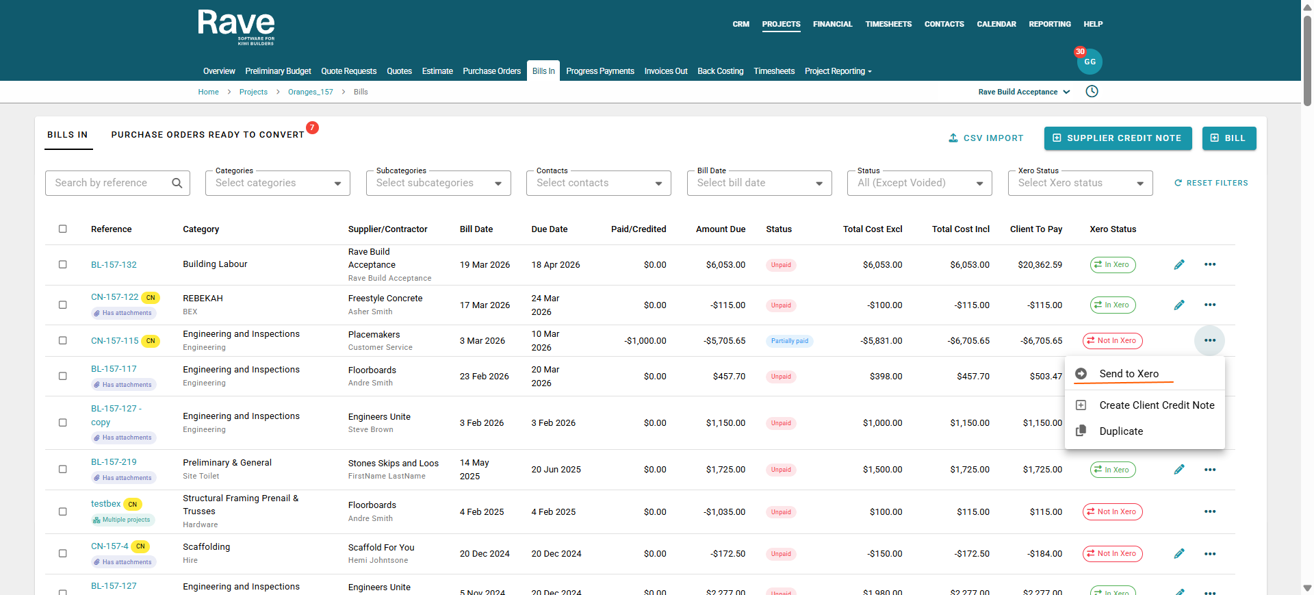The width and height of the screenshot is (1314, 595).
Task: Open the GG user avatar
Action: point(1090,62)
